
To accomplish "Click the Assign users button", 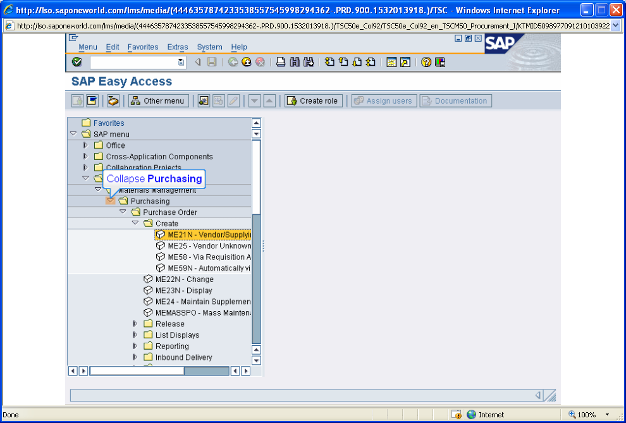I will [x=384, y=101].
